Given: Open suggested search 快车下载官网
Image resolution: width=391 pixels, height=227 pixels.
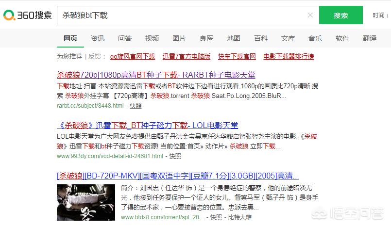Looking at the screenshot, I should pos(237,56).
